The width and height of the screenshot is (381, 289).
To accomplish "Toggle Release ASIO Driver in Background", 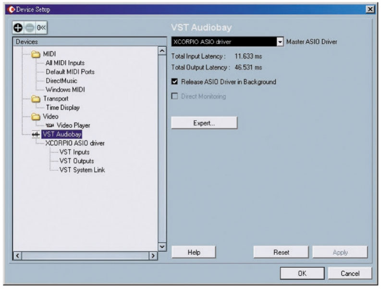I will [x=175, y=82].
